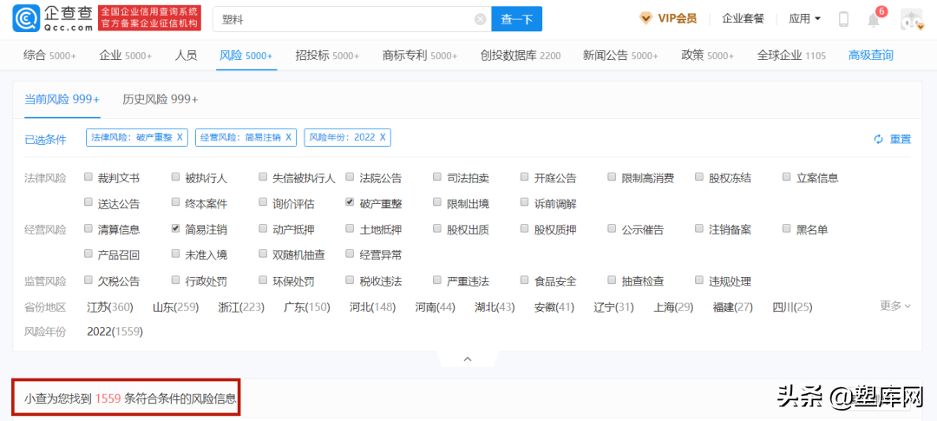The image size is (937, 421).
Task: Check the 环保处罚 checkbox
Action: coord(263,280)
